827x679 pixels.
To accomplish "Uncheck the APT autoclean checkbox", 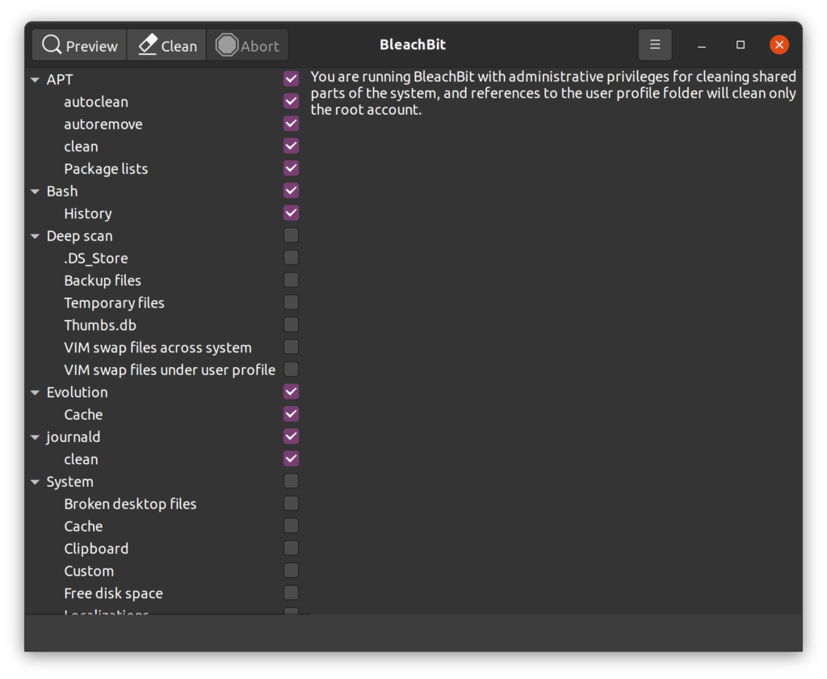I will click(x=292, y=101).
